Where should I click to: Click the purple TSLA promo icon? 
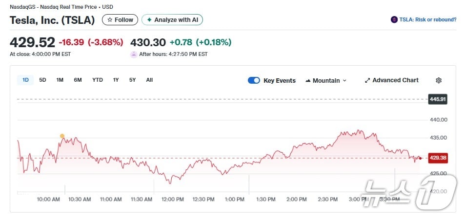[x=394, y=20]
